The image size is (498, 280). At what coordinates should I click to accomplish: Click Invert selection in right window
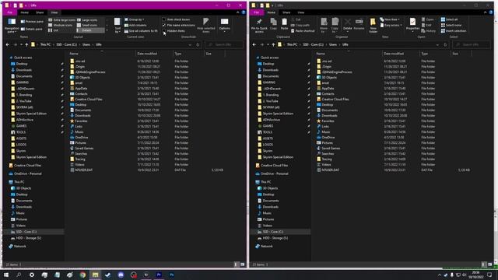(x=453, y=31)
